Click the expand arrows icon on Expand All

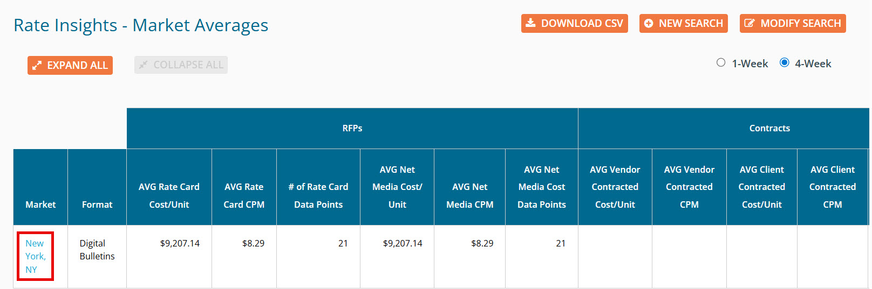[37, 66]
